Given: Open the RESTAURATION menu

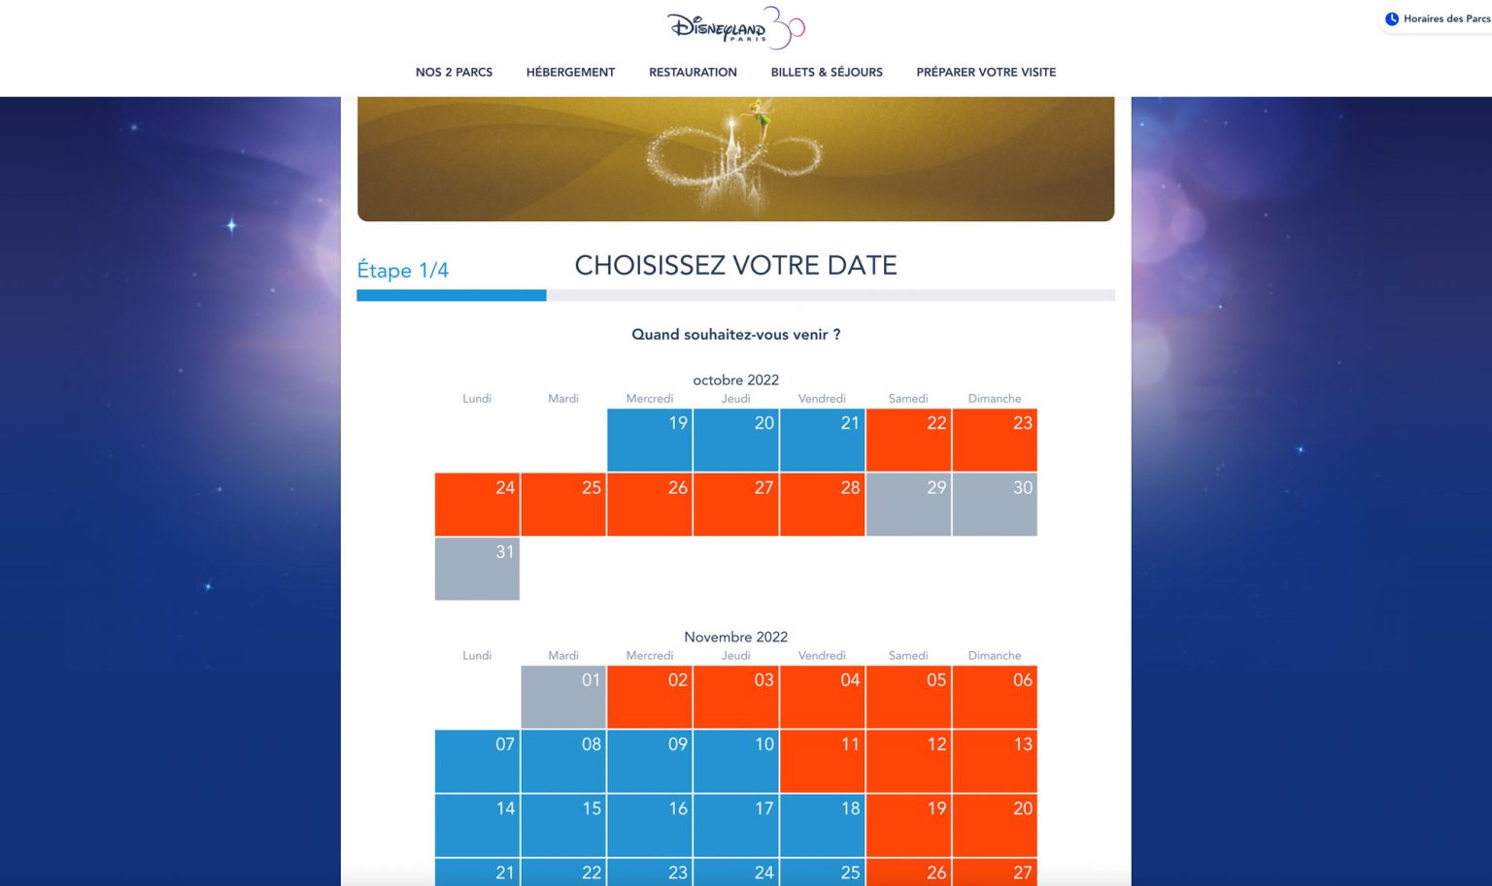Looking at the screenshot, I should click(693, 72).
